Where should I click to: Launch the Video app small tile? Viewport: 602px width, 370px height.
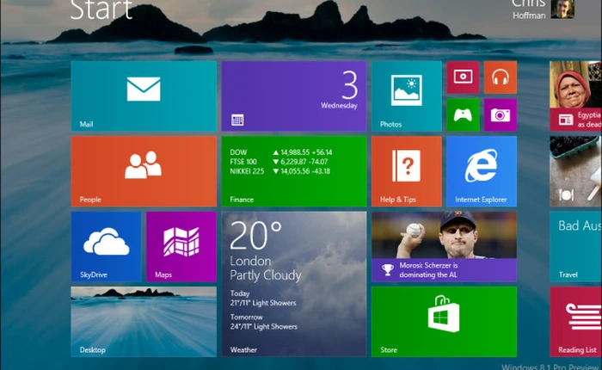pyautogui.click(x=463, y=77)
